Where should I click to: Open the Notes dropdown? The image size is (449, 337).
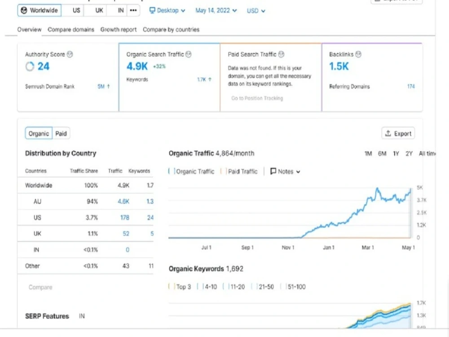(x=285, y=171)
